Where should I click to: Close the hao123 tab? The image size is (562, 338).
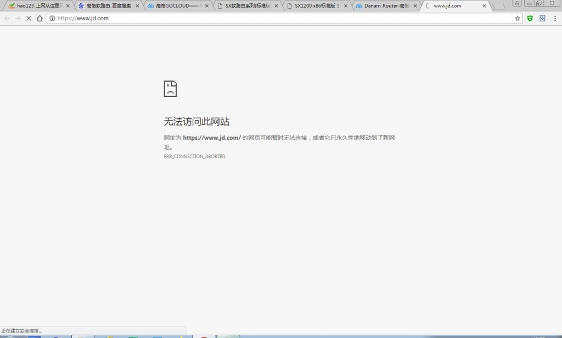click(68, 5)
